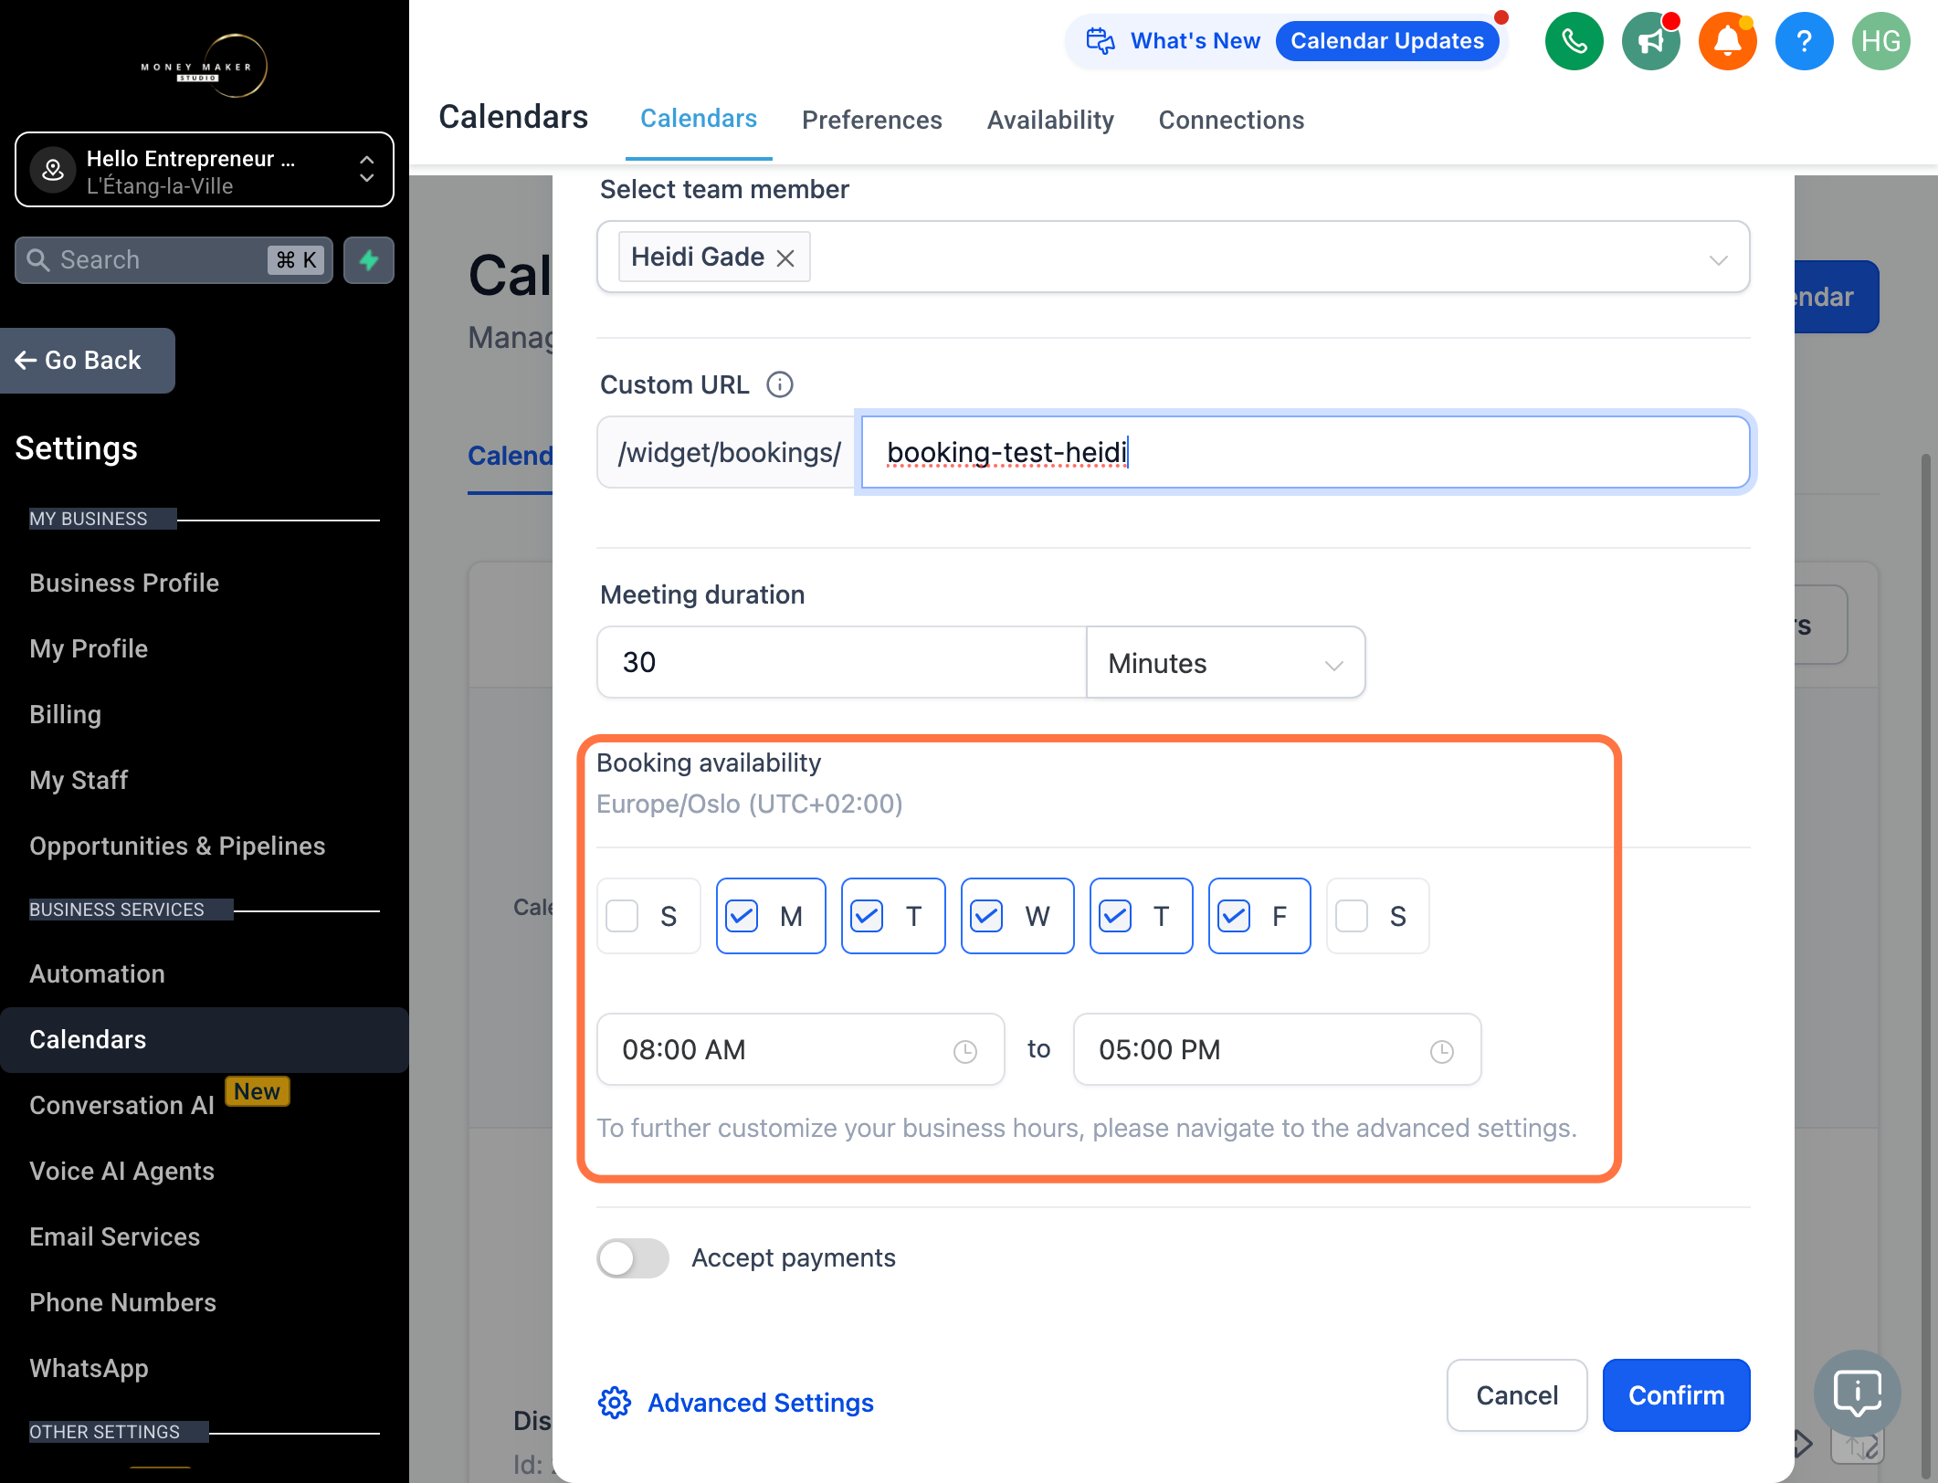Uncheck the Friday availability checkbox
This screenshot has width=1938, height=1483.
pos(1234,916)
